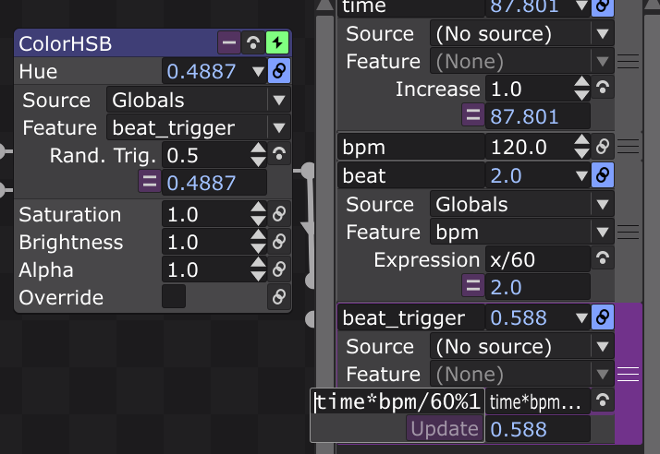Toggle the green lightning bolt on ColorHSB
Screen dimensions: 660x454
[277, 42]
